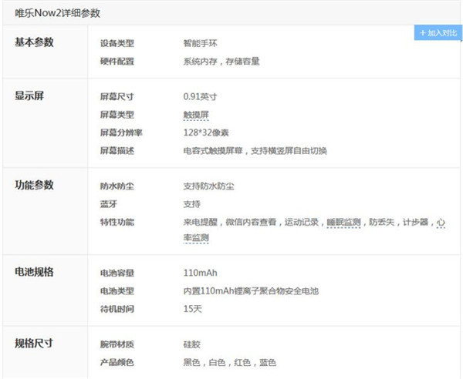Click the 功能参数 section heading

click(x=34, y=185)
